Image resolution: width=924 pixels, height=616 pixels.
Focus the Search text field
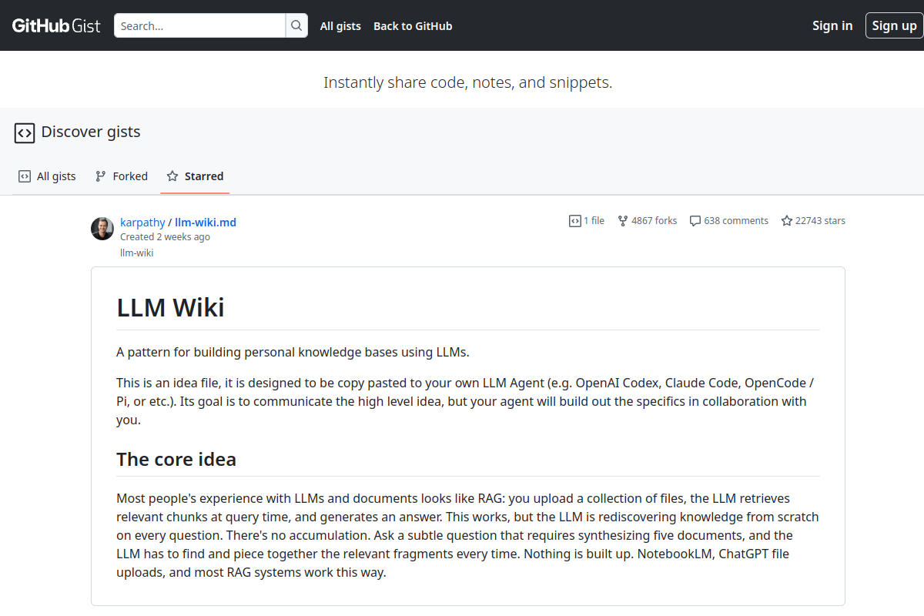(199, 25)
